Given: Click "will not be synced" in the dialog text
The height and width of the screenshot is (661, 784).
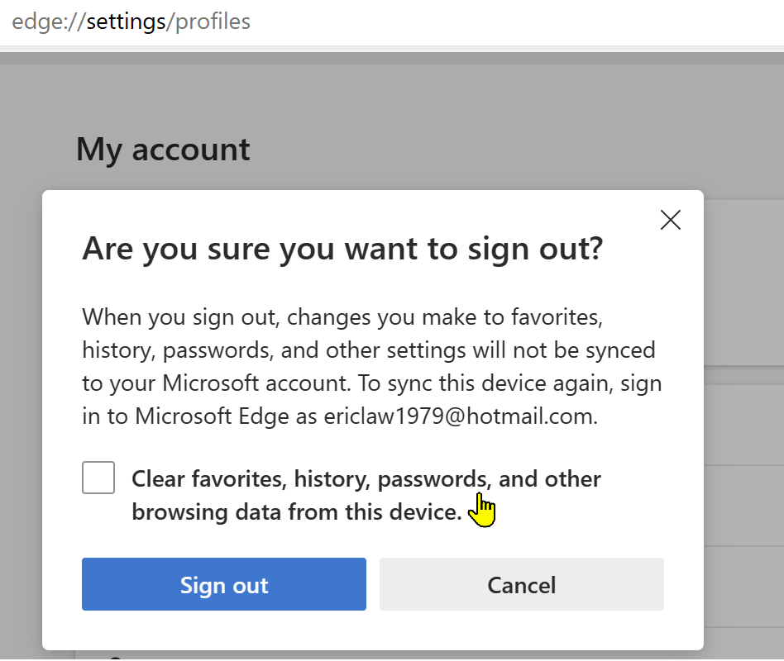Looking at the screenshot, I should point(564,350).
